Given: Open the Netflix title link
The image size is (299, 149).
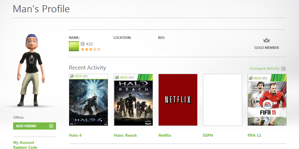Looking at the screenshot, I should [165, 135].
